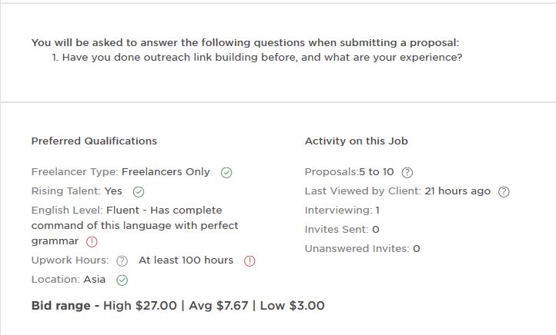
Task: Click green checkmark next to Freelancers Only
Action: click(226, 173)
